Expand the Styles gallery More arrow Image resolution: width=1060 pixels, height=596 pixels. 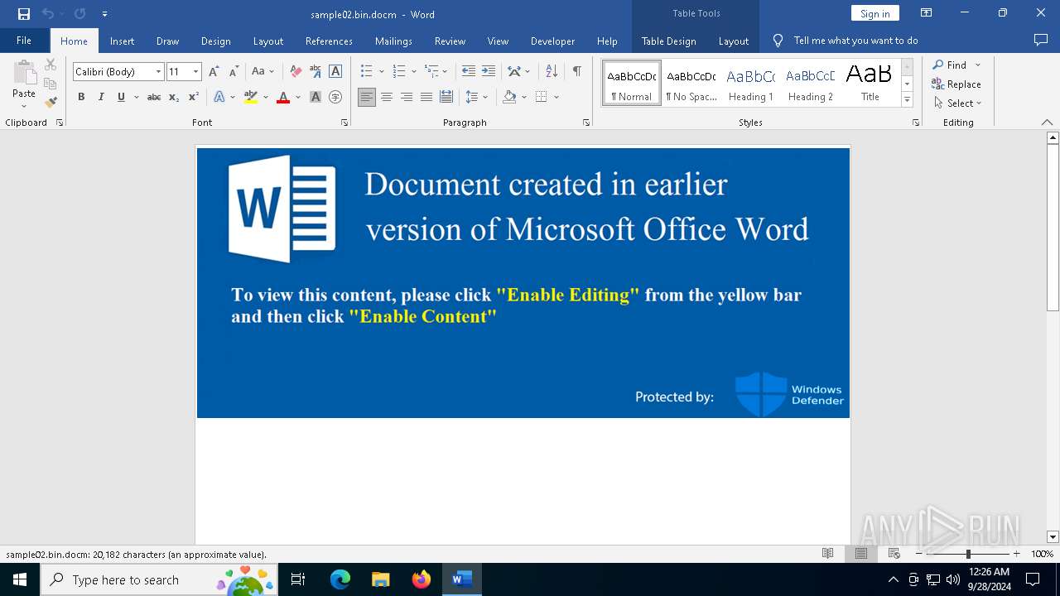tap(907, 100)
